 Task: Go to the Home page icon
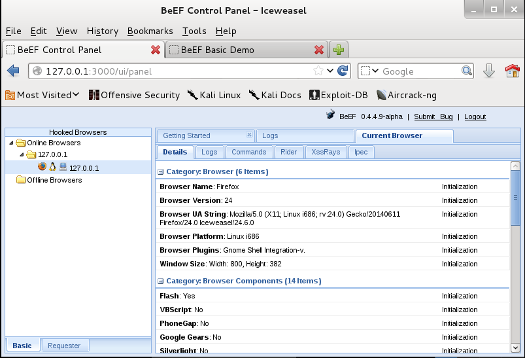click(513, 71)
